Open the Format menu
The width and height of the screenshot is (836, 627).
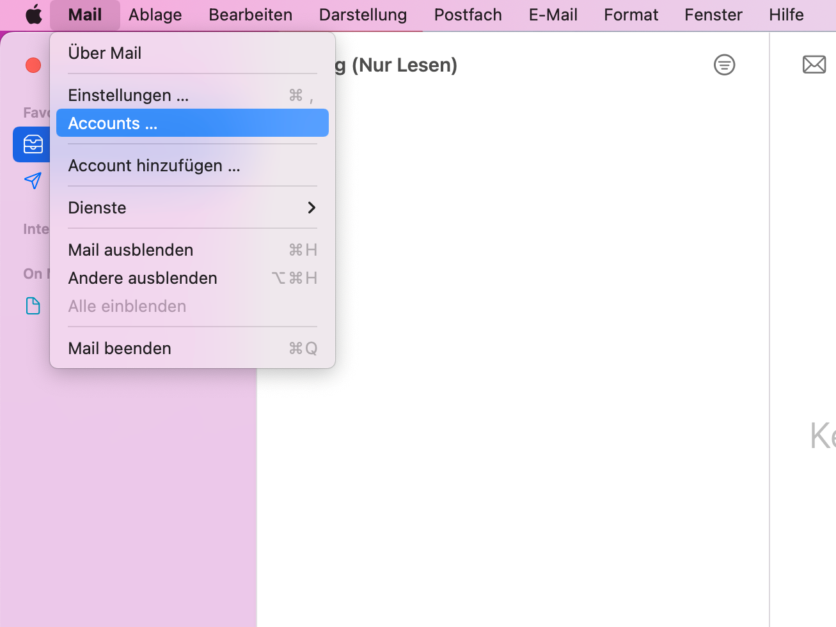click(631, 15)
